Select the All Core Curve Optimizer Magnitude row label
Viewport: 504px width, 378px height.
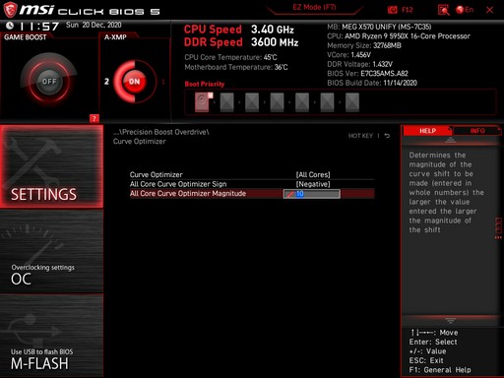[x=188, y=194]
